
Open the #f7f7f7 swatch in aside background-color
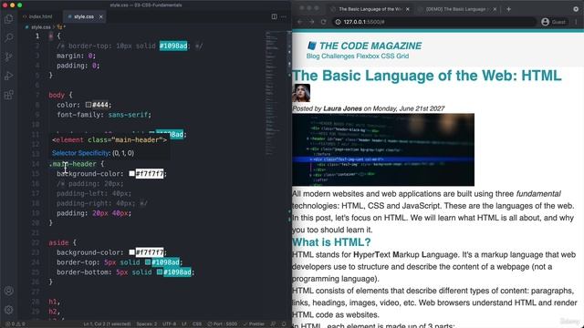coord(131,252)
